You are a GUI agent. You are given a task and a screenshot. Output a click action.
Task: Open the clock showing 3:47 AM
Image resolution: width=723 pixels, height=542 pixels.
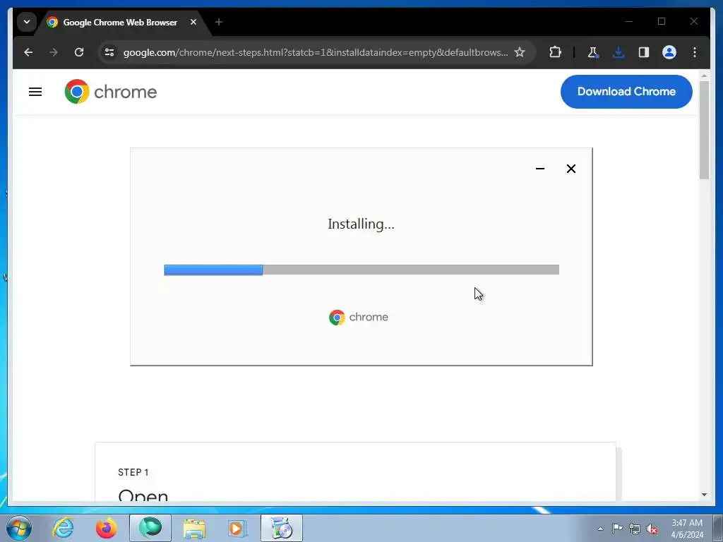pos(686,529)
